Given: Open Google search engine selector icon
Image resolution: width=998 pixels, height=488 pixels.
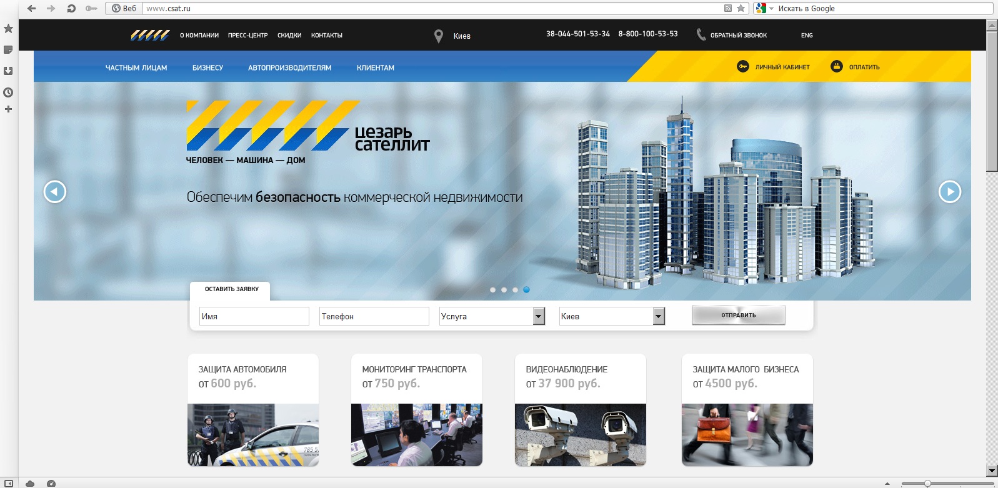Looking at the screenshot, I should pyautogui.click(x=761, y=8).
